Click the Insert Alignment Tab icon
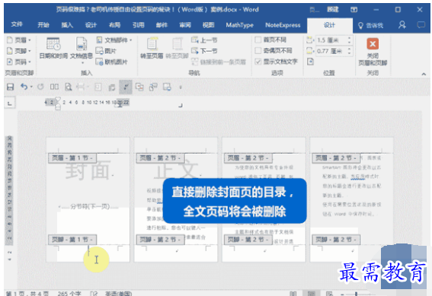This screenshot has height=296, width=432. click(310, 62)
